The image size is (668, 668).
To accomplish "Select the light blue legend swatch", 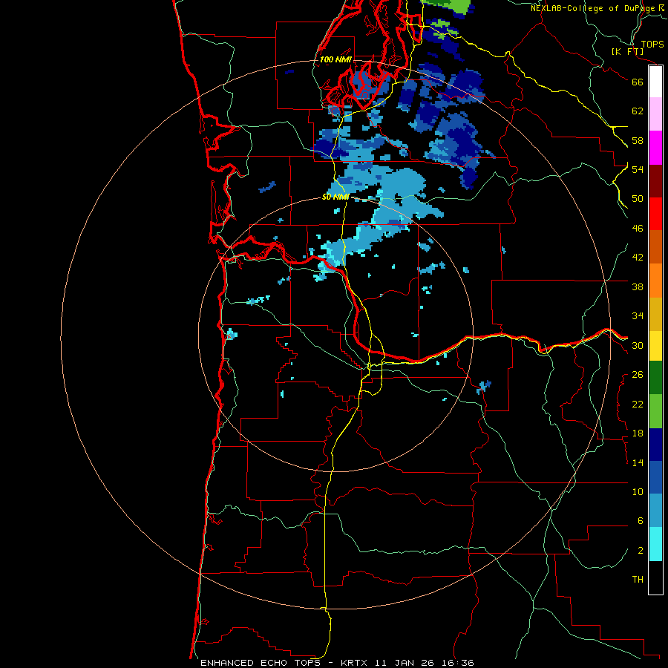I will (x=655, y=511).
